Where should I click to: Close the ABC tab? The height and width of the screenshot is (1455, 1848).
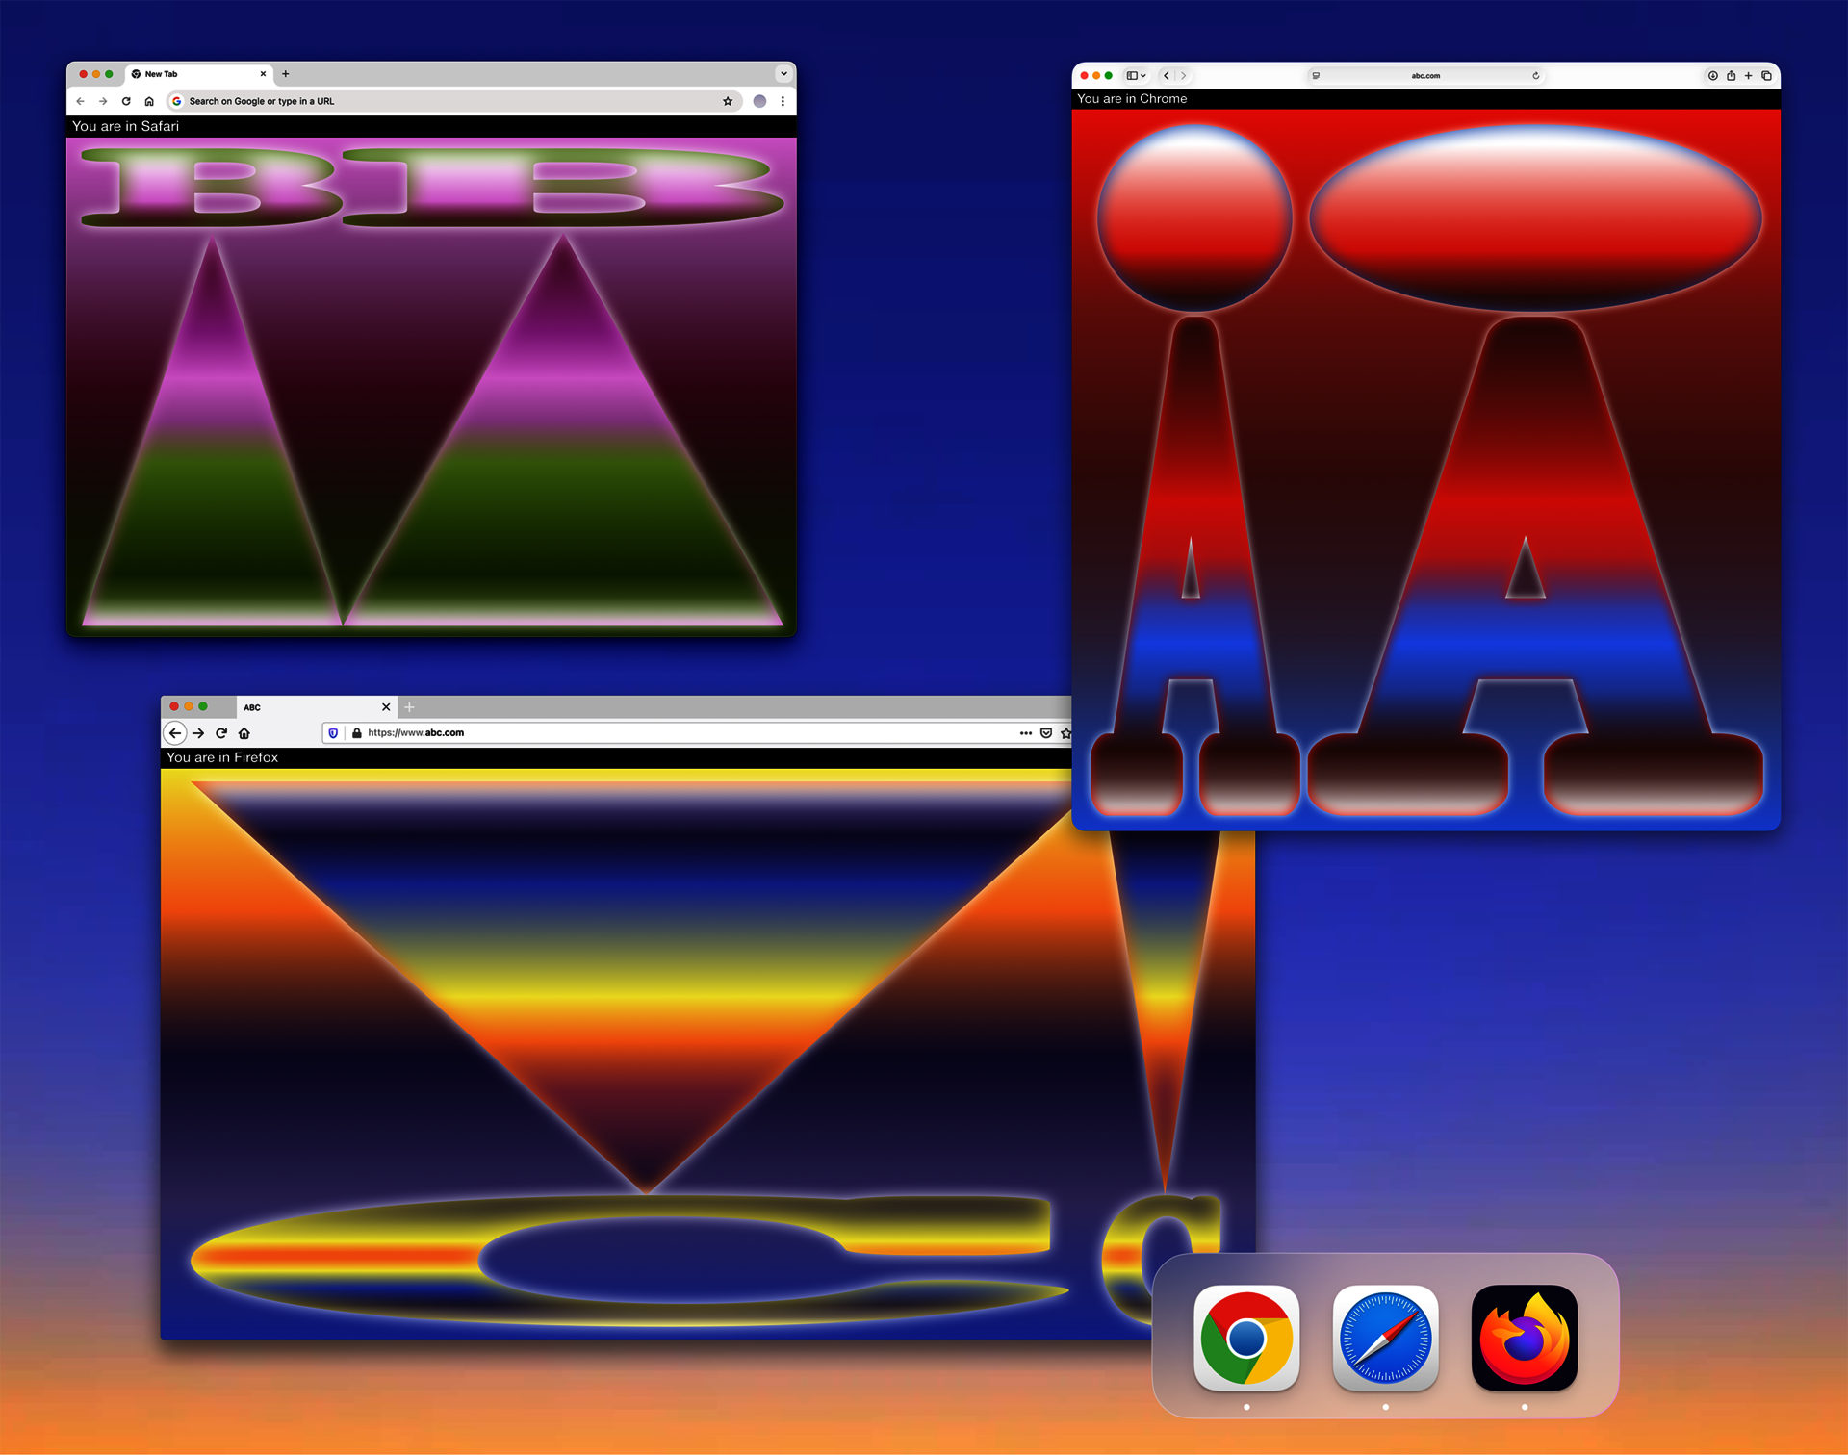pyautogui.click(x=386, y=707)
